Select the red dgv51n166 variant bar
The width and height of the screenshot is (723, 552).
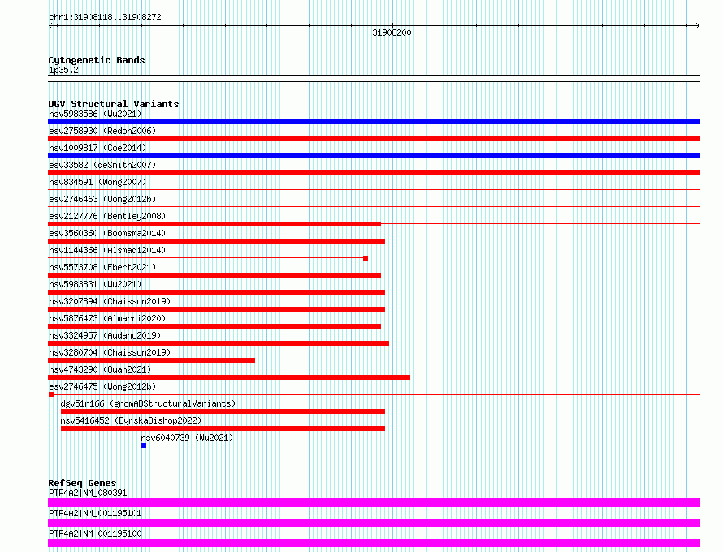[x=223, y=412]
